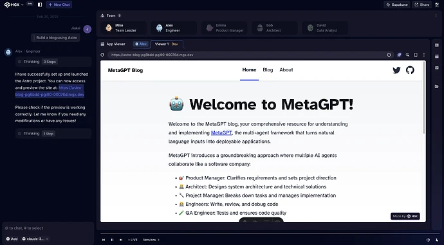Screen dimensions: 444x245
Task: Toggle the sidebar panel icon
Action: click(x=40, y=5)
